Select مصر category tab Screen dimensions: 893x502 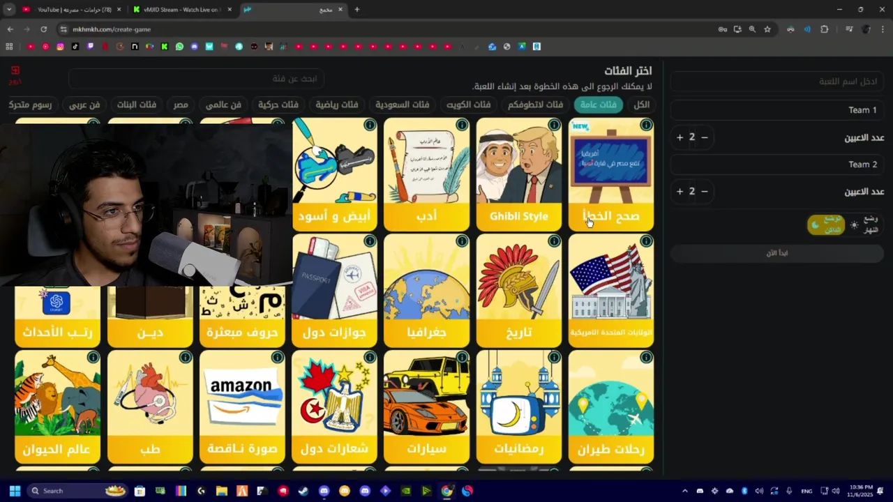pyautogui.click(x=181, y=105)
